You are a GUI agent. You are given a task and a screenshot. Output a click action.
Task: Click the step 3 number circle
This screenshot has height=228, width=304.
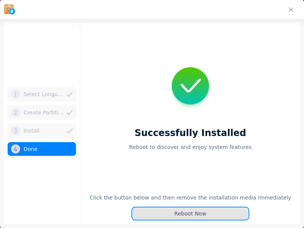16,131
